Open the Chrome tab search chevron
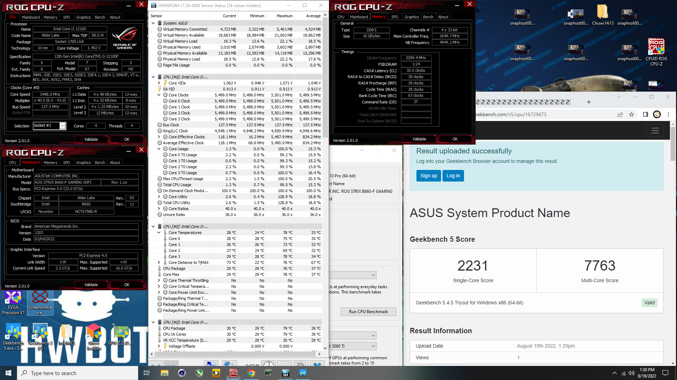Screen dimensions: 677x380 (619, 97)
